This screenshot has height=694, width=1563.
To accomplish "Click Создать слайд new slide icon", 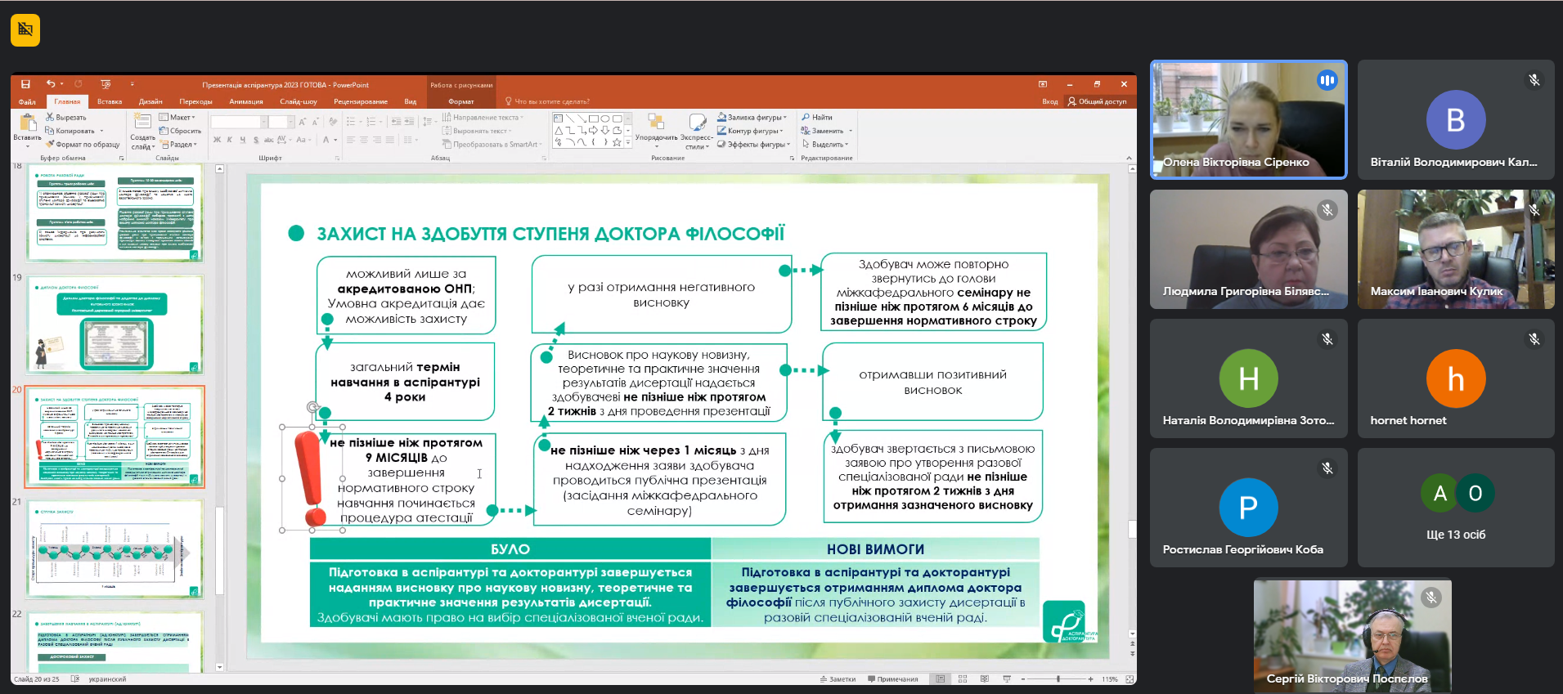I will tap(142, 122).
